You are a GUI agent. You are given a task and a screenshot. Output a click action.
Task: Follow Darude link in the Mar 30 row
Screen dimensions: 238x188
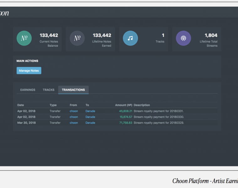tap(90, 123)
